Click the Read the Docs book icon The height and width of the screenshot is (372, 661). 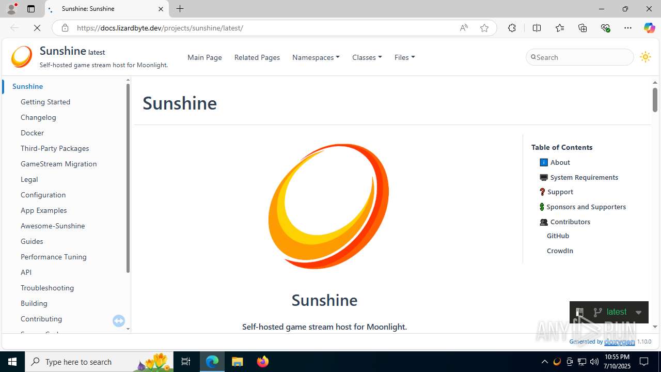[x=579, y=312]
